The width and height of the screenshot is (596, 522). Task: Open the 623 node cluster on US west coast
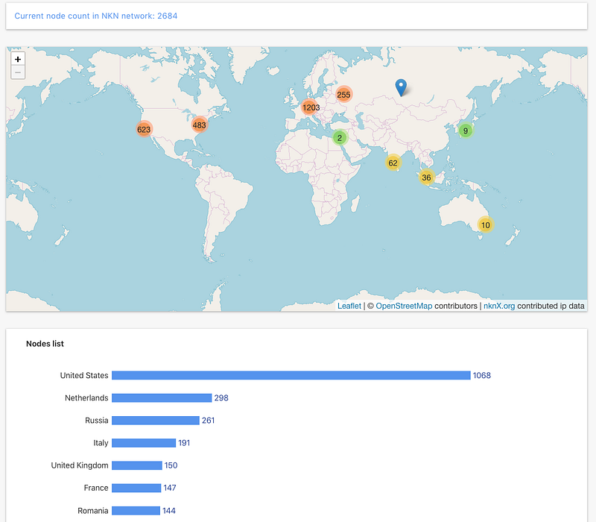[x=144, y=129]
